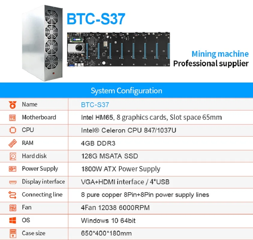
Task: Click the 'Case size' row label
Action: [x=34, y=233]
